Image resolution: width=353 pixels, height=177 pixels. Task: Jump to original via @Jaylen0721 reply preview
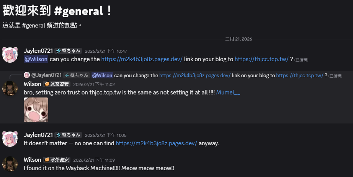tap(46, 75)
